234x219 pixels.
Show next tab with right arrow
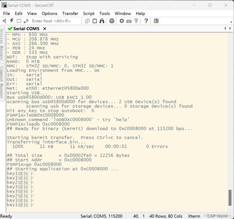click(x=230, y=28)
